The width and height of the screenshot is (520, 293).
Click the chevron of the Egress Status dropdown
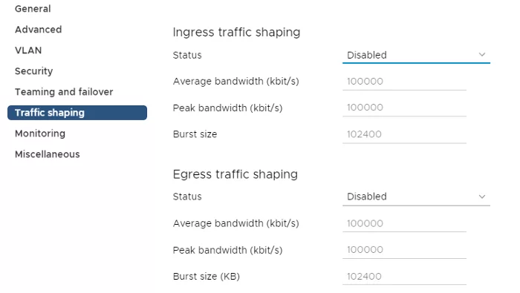click(x=482, y=197)
